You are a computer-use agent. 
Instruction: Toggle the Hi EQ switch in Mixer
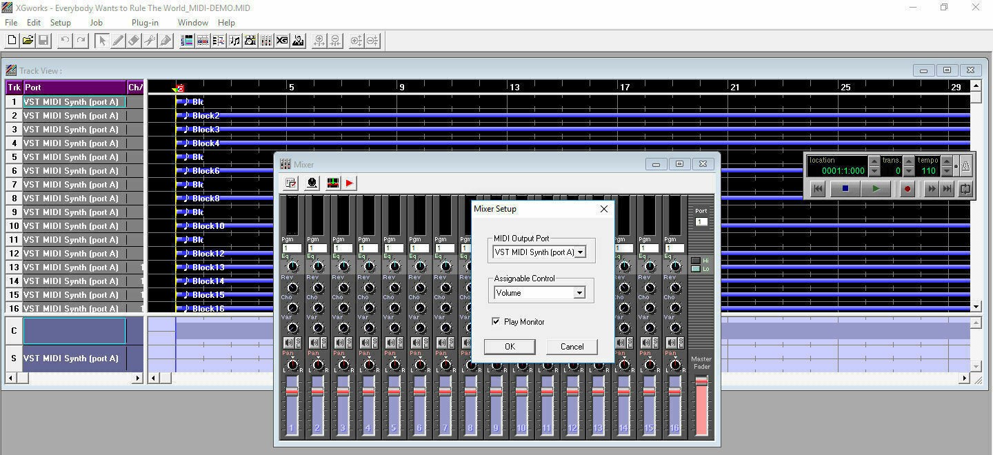[696, 261]
